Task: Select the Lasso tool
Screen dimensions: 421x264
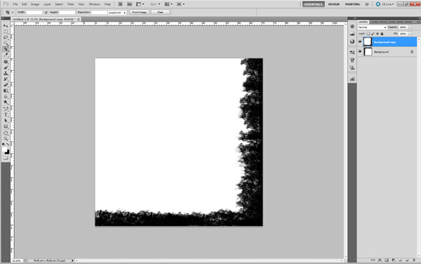Action: pyautogui.click(x=6, y=37)
